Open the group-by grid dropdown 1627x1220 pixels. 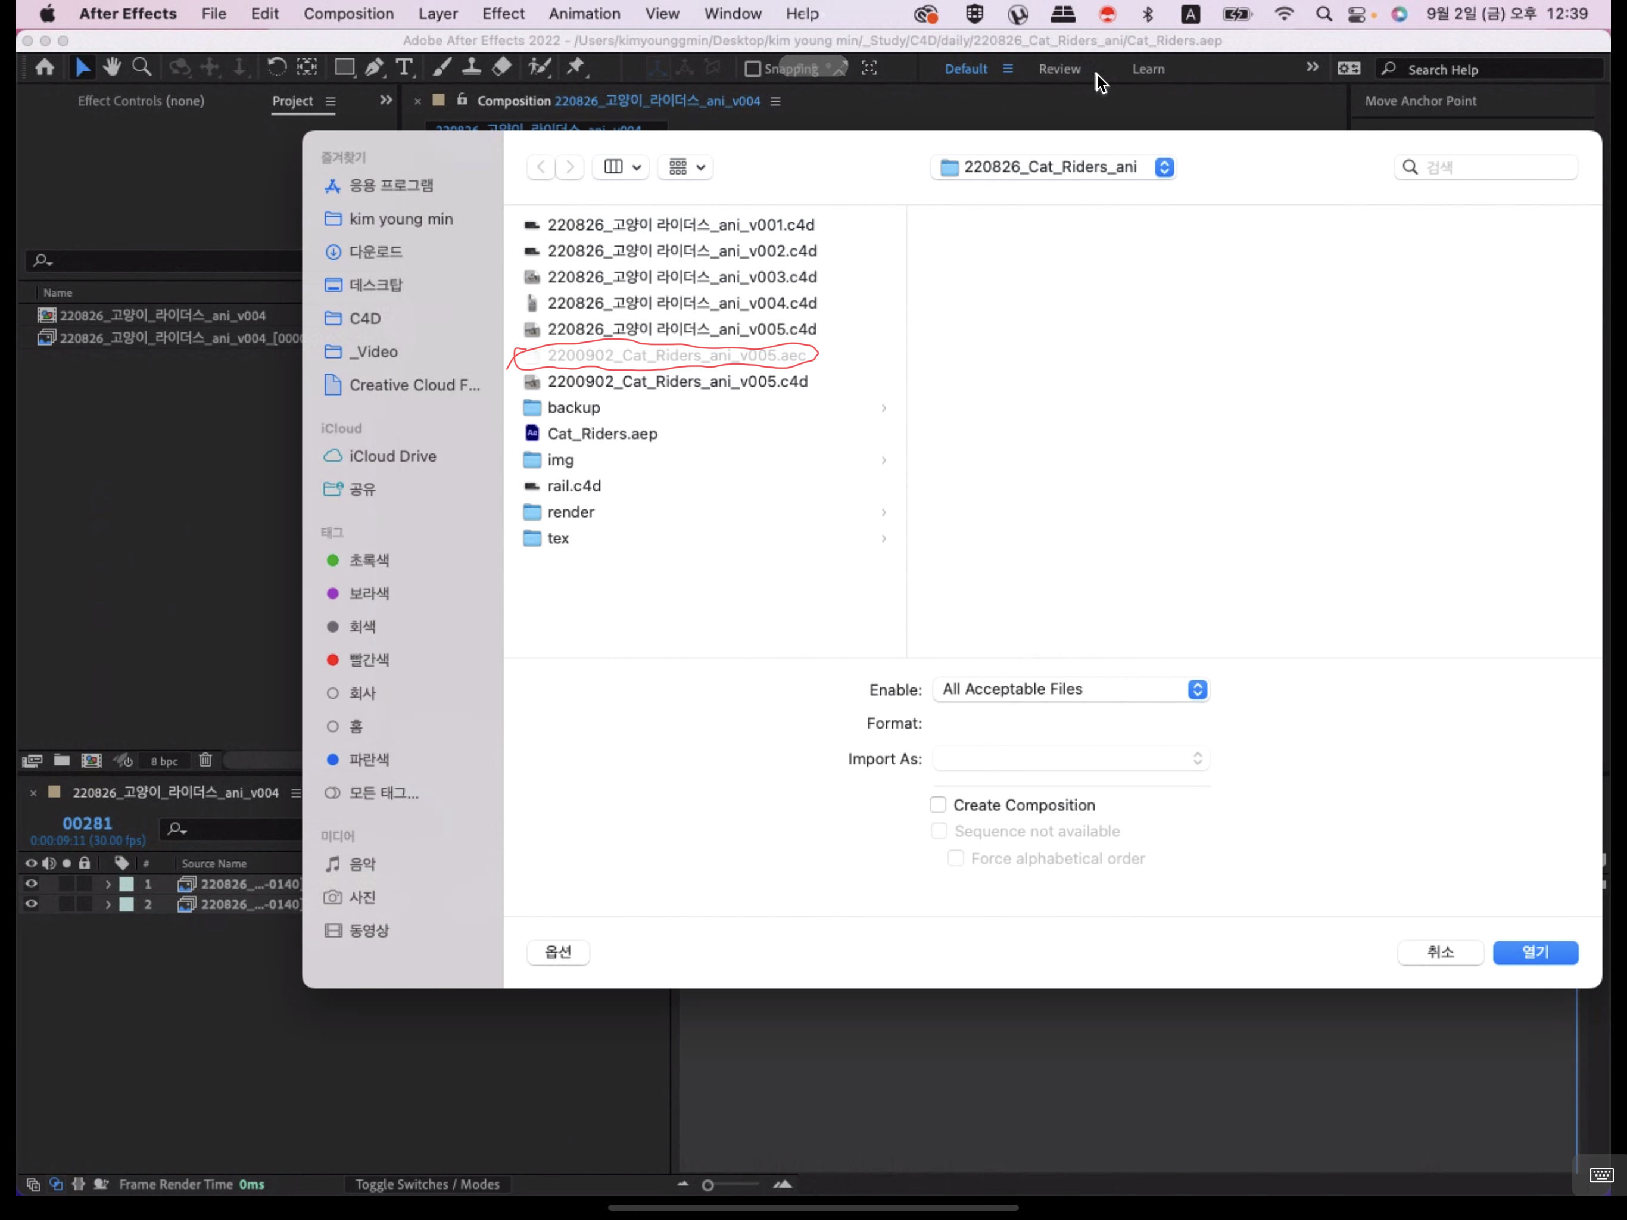pos(685,167)
